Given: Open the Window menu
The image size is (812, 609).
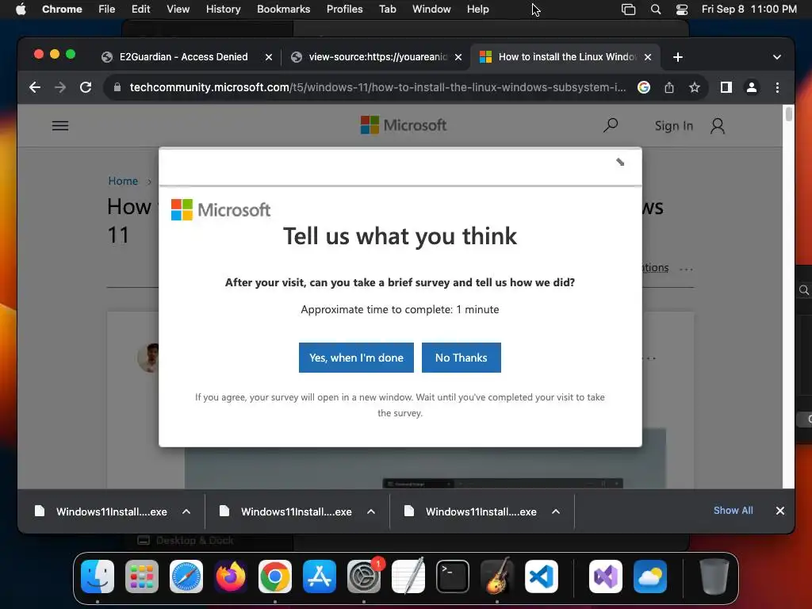Looking at the screenshot, I should [431, 10].
